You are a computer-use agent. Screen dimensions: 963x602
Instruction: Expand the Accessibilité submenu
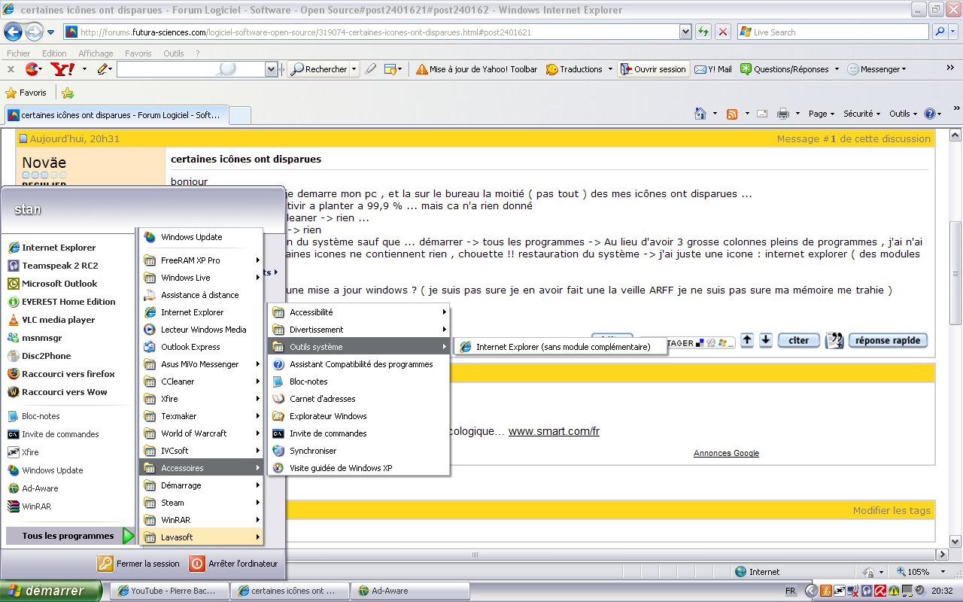(x=359, y=312)
